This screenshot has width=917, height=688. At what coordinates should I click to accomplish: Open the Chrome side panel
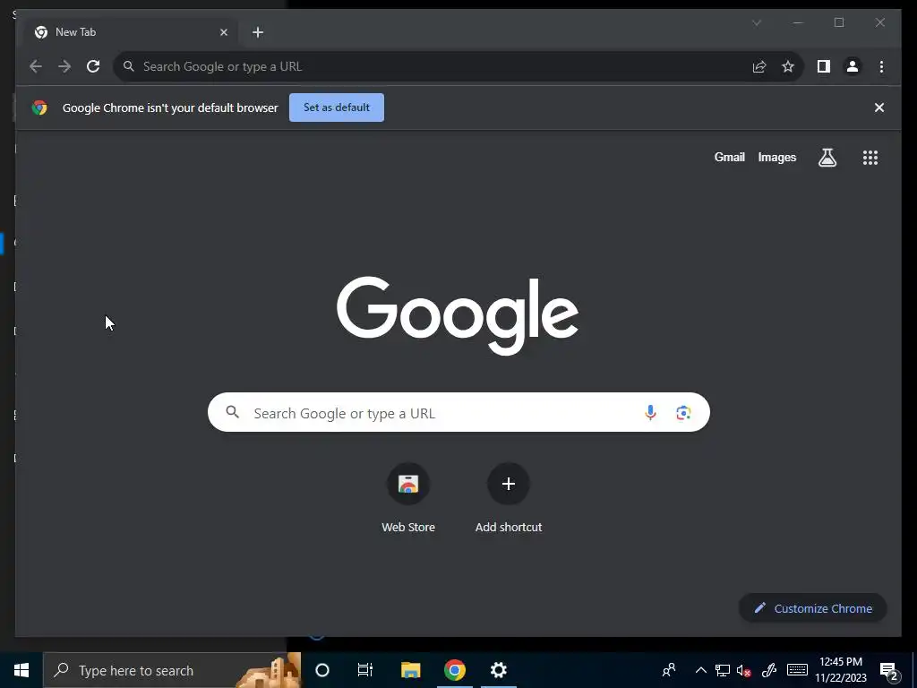tap(824, 66)
